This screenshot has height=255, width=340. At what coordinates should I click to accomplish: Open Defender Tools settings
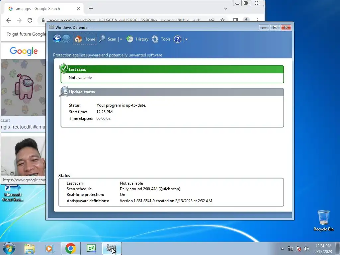click(161, 39)
